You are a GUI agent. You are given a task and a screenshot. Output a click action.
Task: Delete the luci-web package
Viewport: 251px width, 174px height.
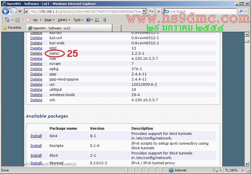[x=36, y=43]
